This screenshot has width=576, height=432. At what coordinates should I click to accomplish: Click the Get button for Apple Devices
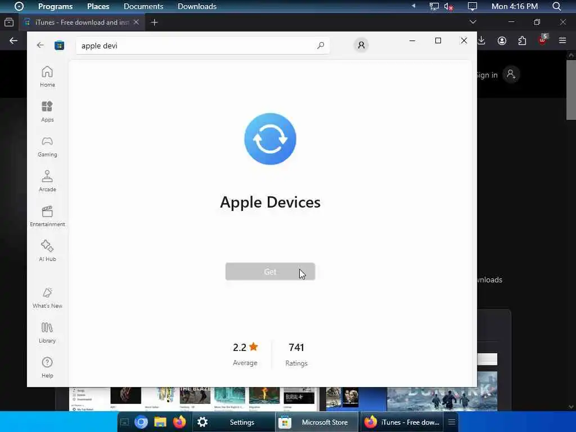[270, 272]
